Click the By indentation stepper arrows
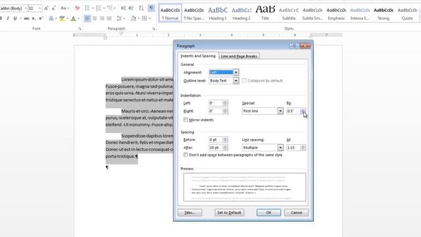Screen dimensions: 421x237 click(x=303, y=111)
